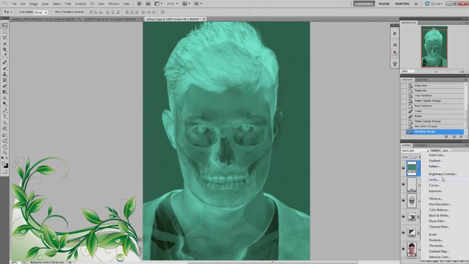Open the Auto-Select Group dropdown
The image size is (469, 264).
[41, 12]
